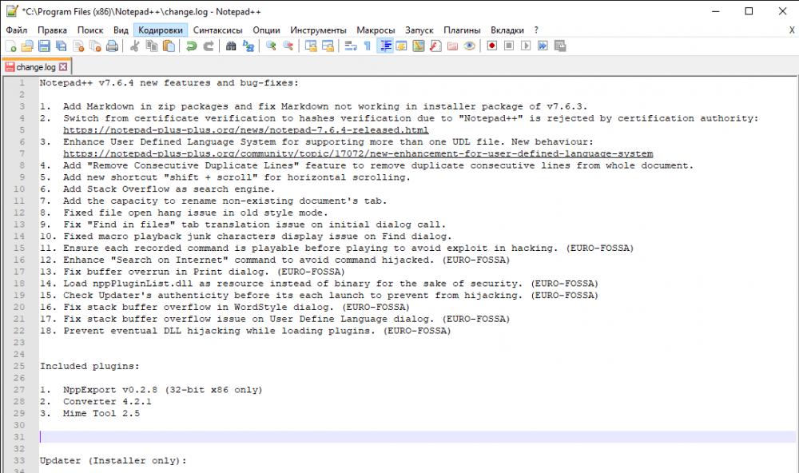799x473 pixels.
Task: Save all open documents
Action: coord(59,46)
